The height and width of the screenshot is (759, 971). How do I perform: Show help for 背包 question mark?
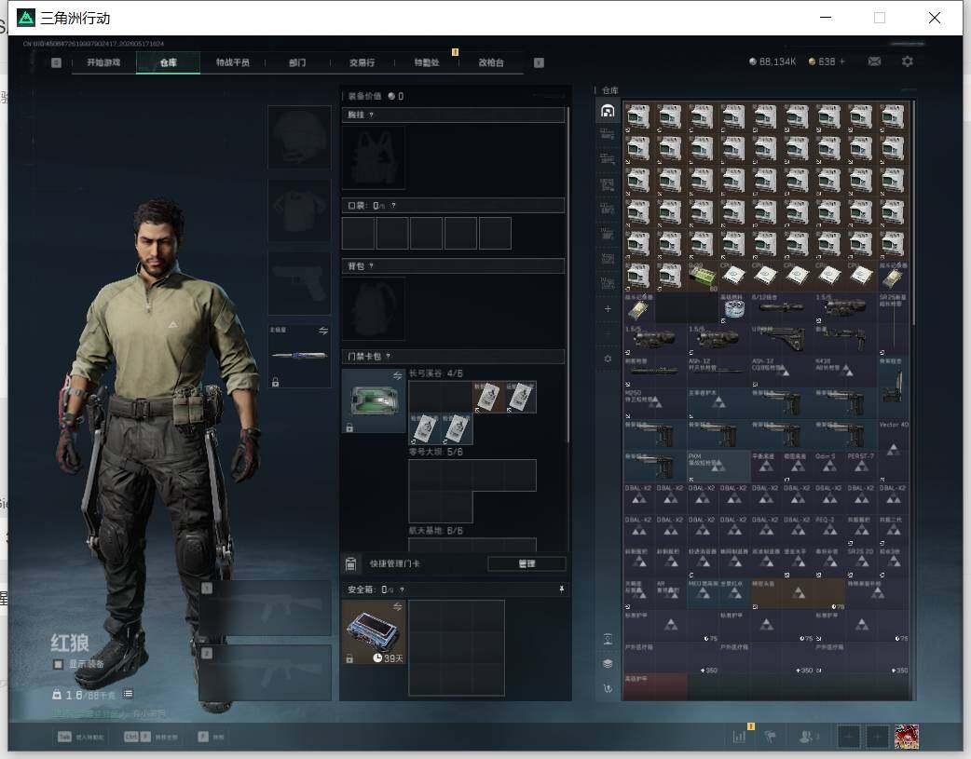[371, 266]
